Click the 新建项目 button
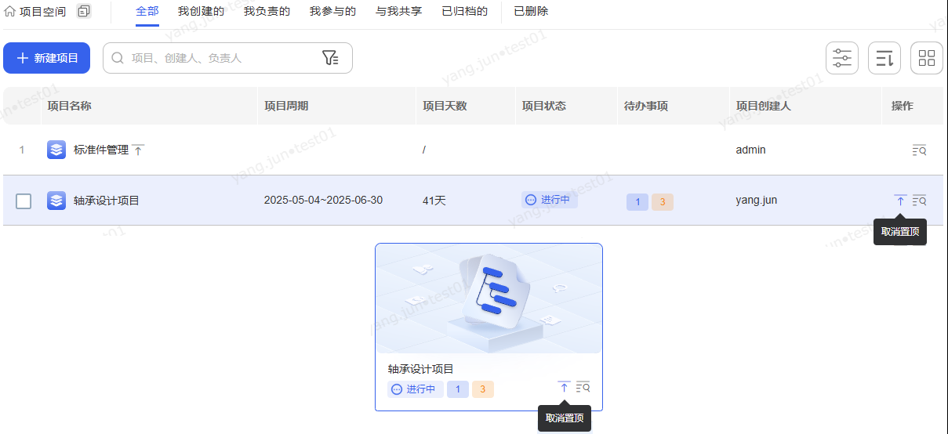 click(x=47, y=58)
